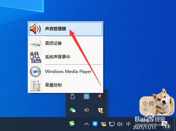Open WeChat from the tray overflow
Viewport: 176px width, 131px height.
pyautogui.click(x=73, y=110)
